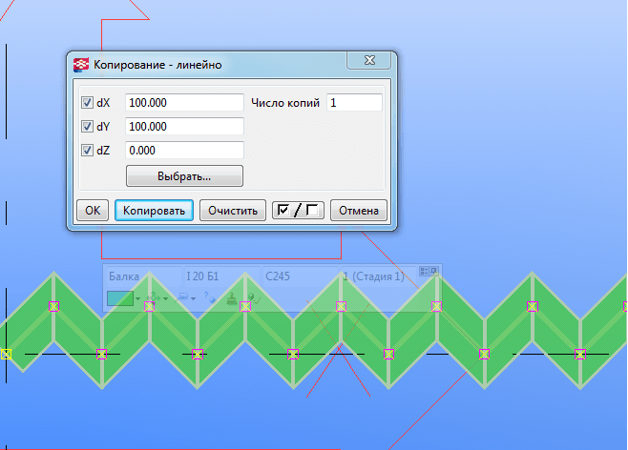Viewport: 628px width, 450px height.
Task: Click the Балка name field in mini toolbar
Action: point(142,276)
